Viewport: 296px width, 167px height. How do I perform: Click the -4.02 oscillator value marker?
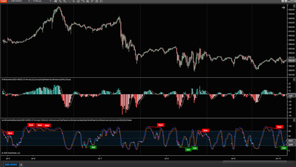(x=291, y=95)
